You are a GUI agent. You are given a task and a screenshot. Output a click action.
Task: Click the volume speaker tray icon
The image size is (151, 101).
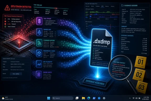136,98
